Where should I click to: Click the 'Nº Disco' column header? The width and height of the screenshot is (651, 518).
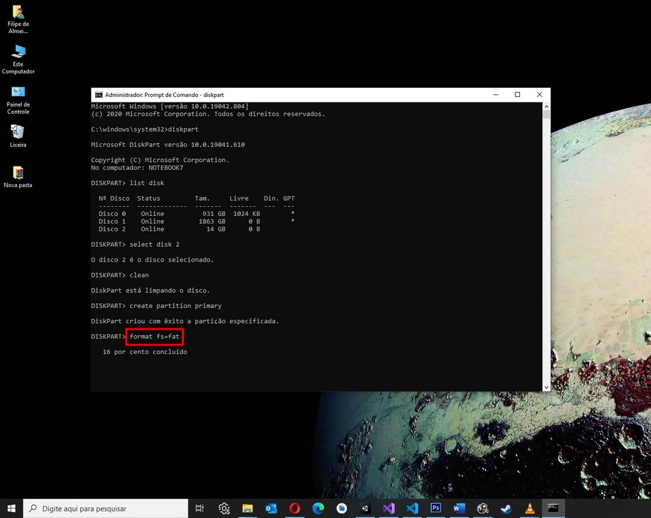[114, 198]
